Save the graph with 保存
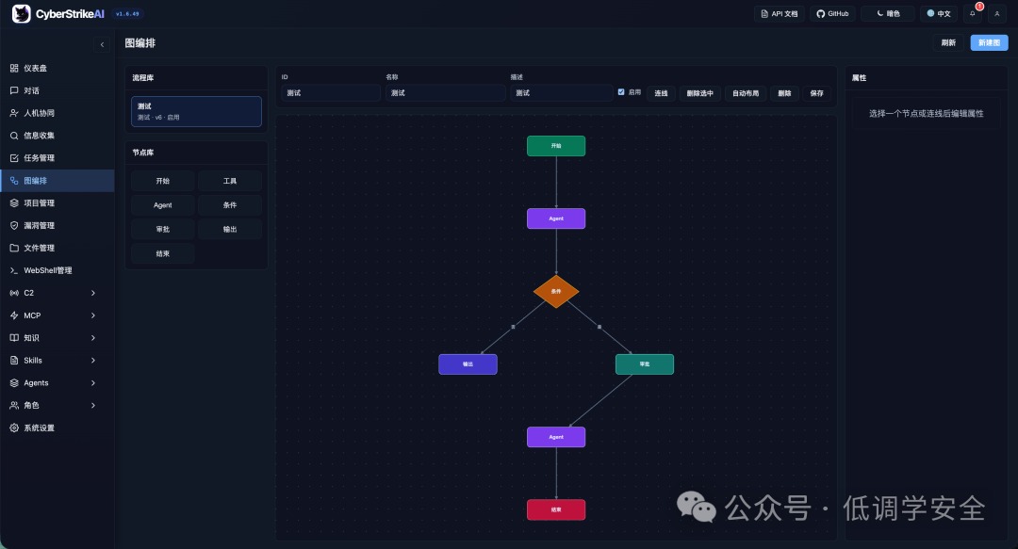 click(816, 93)
